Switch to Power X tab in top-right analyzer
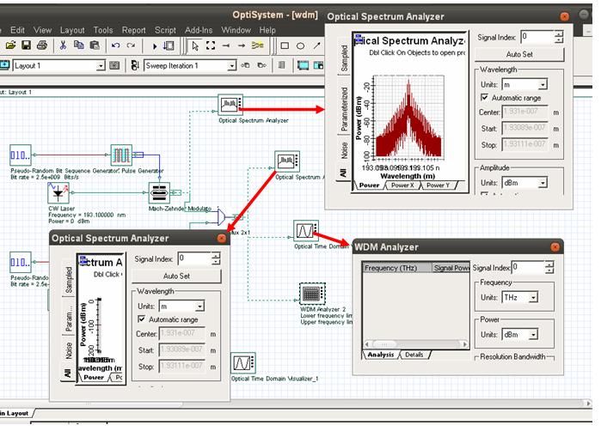601x431 pixels. coord(402,185)
